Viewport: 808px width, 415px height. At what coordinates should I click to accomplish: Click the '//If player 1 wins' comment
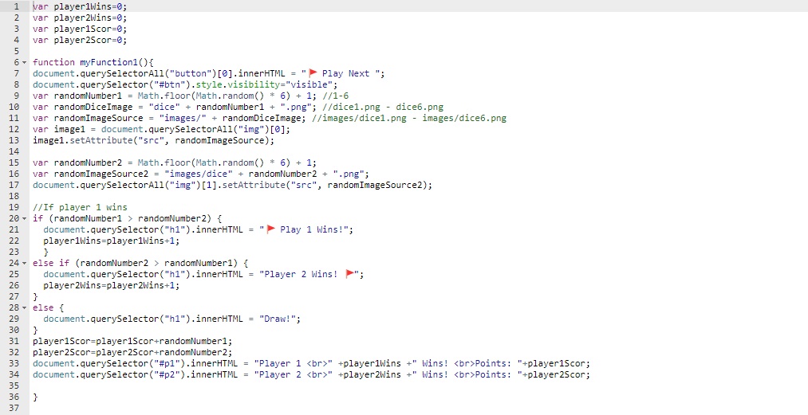coord(80,207)
